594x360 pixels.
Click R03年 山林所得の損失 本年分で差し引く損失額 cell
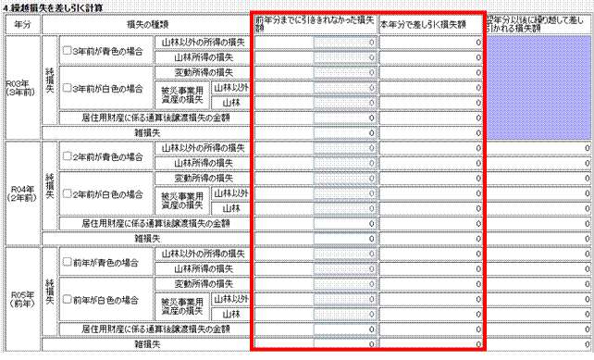point(431,57)
